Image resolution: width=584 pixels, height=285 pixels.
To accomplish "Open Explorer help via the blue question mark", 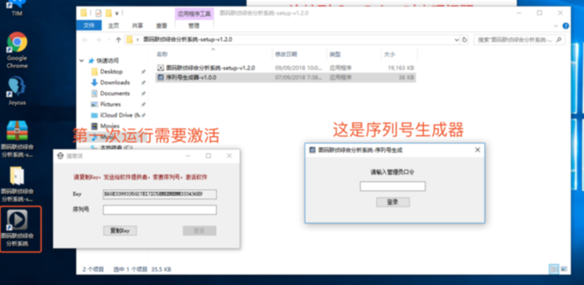I will pos(565,26).
